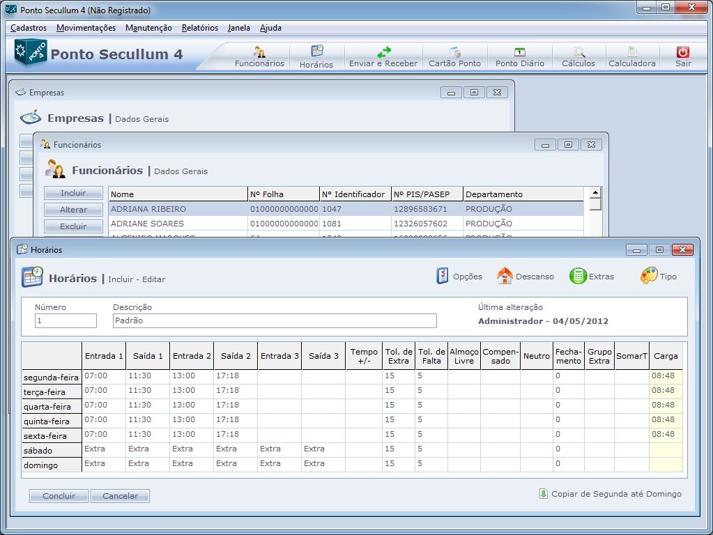Screen dimensions: 713x535
Task: Click the Nº Folha column header
Action: coord(284,194)
